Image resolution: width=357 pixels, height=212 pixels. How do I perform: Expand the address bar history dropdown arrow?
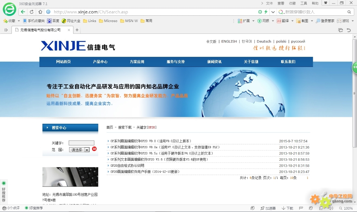click(273, 12)
